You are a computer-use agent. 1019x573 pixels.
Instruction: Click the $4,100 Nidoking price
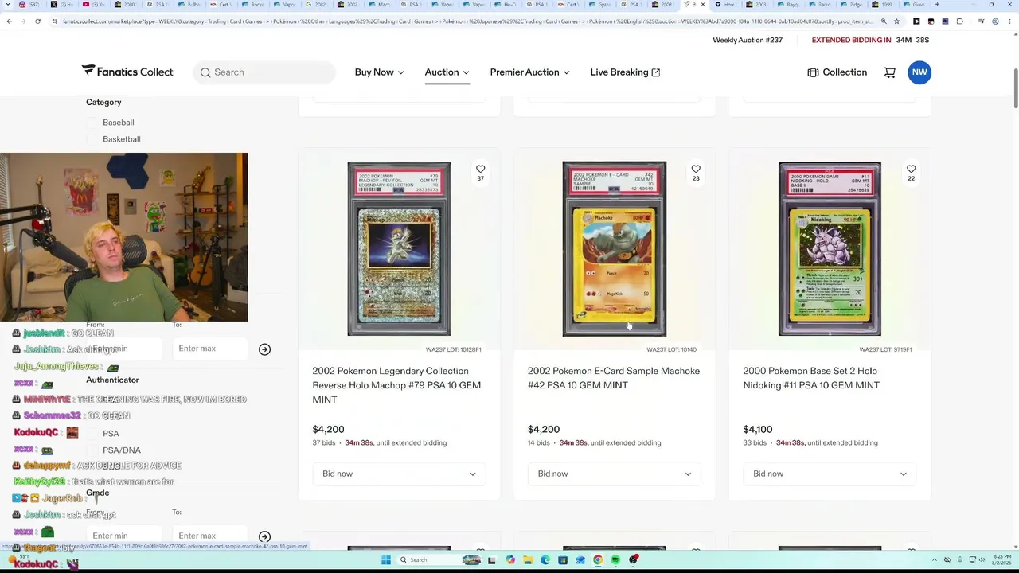[758, 430]
